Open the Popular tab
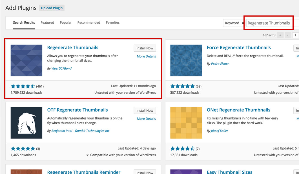Screen dimensions: 299x174 66,23
